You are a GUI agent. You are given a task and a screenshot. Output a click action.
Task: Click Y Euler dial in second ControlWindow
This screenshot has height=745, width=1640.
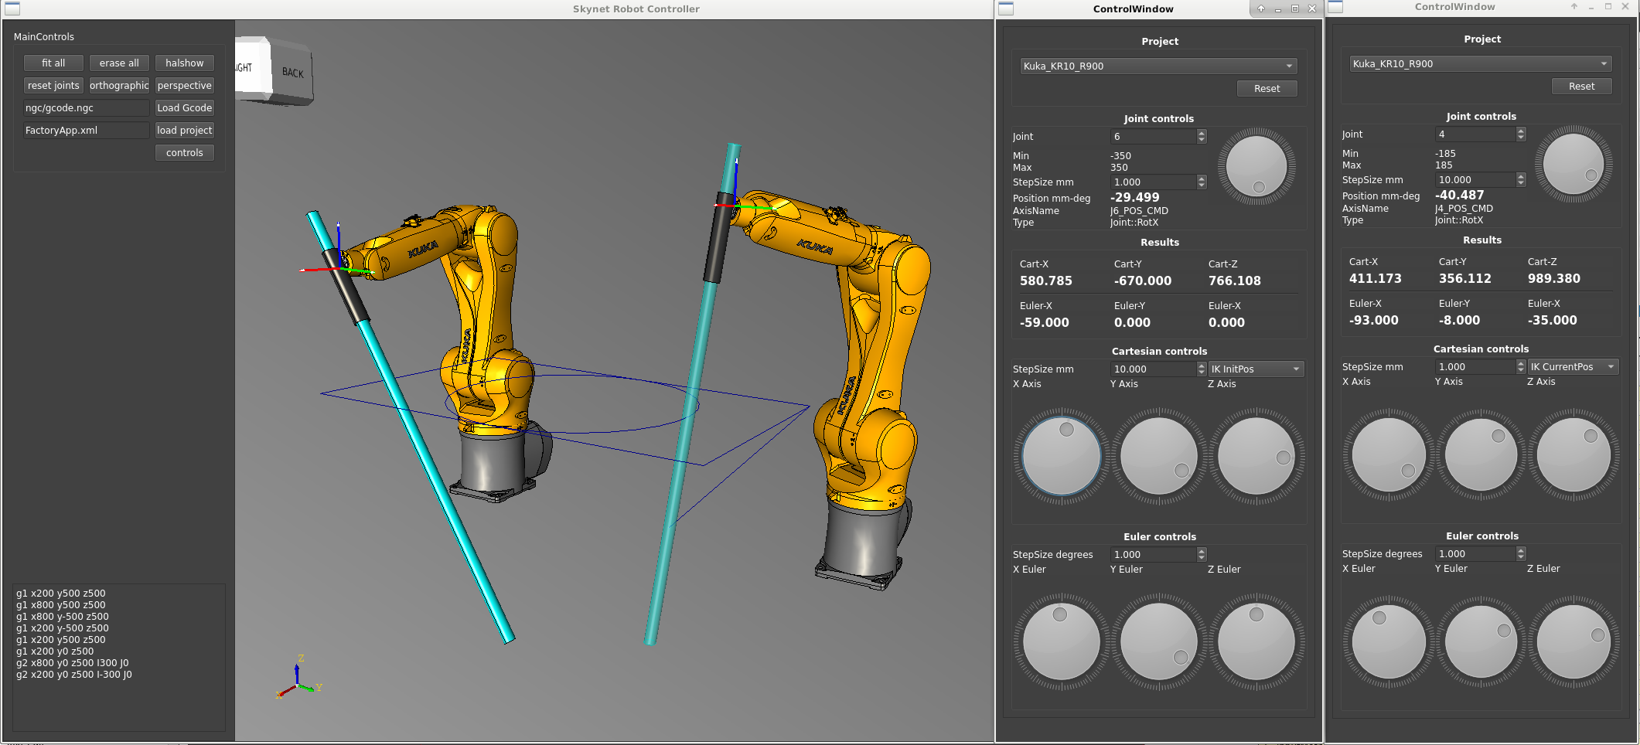click(1481, 641)
